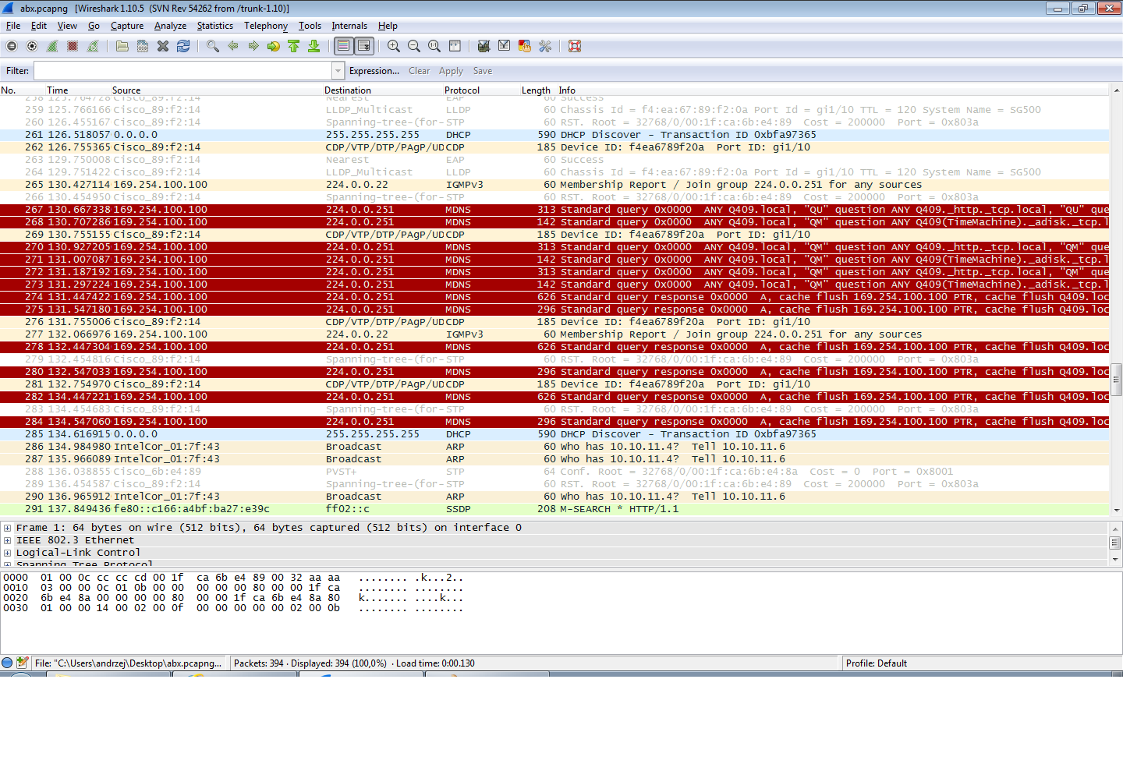Expand the IEEE 802.3 Ethernet node
Screen dimensions: 1123x764
coord(7,540)
